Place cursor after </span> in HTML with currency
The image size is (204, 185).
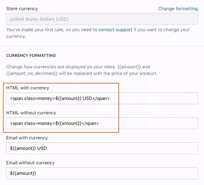[110, 98]
